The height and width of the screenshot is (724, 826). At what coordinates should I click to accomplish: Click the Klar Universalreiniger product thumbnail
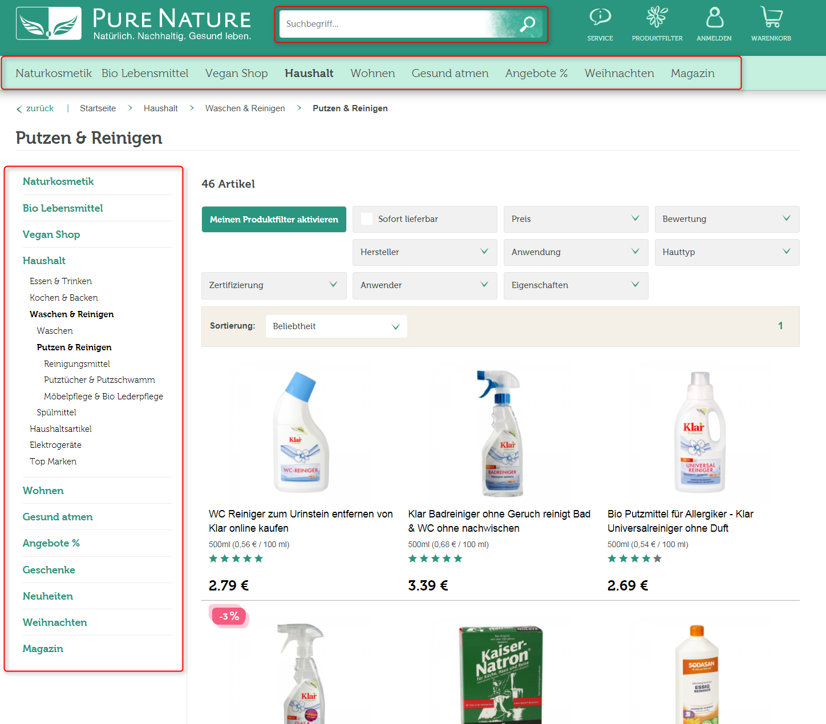[x=700, y=432]
